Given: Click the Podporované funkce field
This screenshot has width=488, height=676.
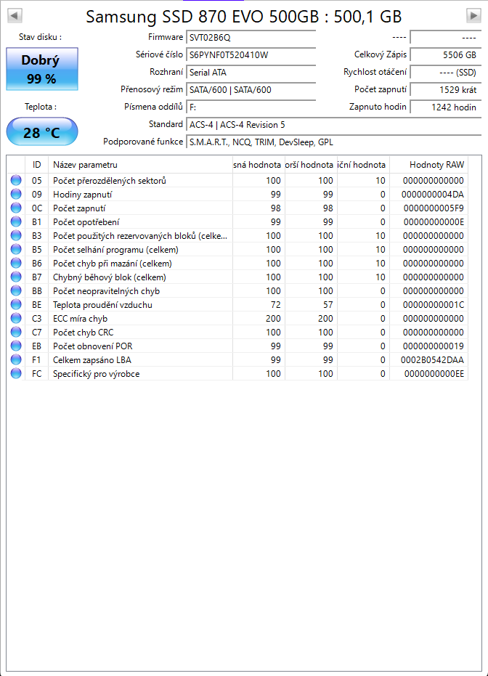Looking at the screenshot, I should 333,142.
